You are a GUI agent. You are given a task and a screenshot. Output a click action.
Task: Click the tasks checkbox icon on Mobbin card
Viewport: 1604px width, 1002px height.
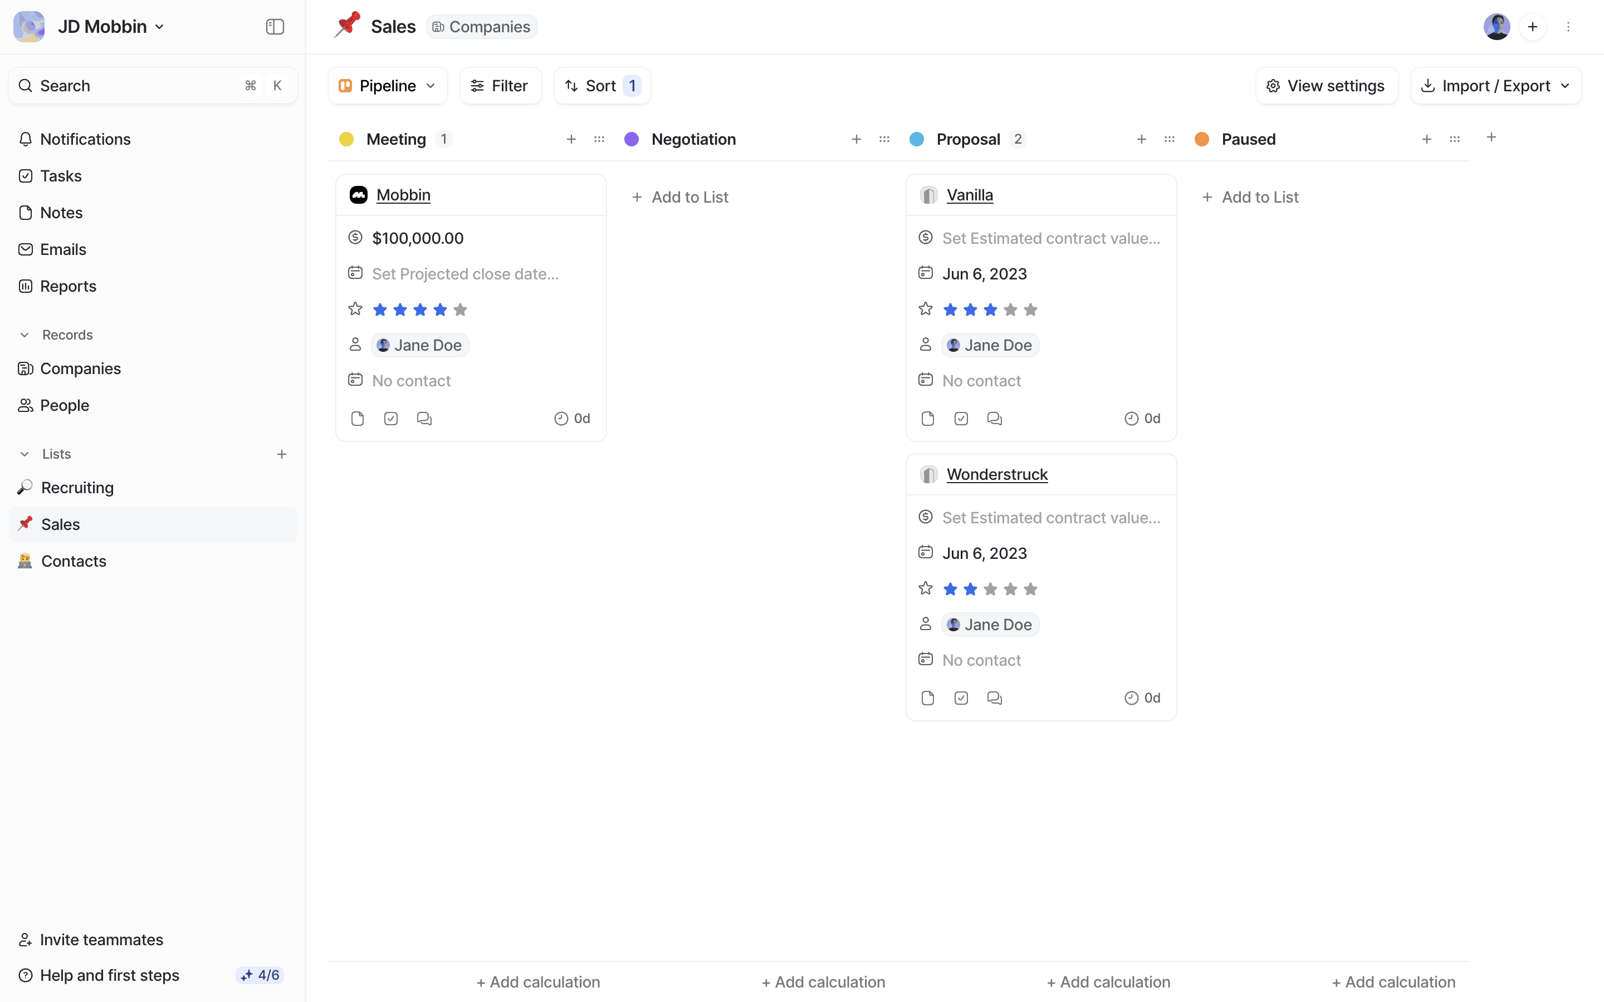(x=391, y=418)
